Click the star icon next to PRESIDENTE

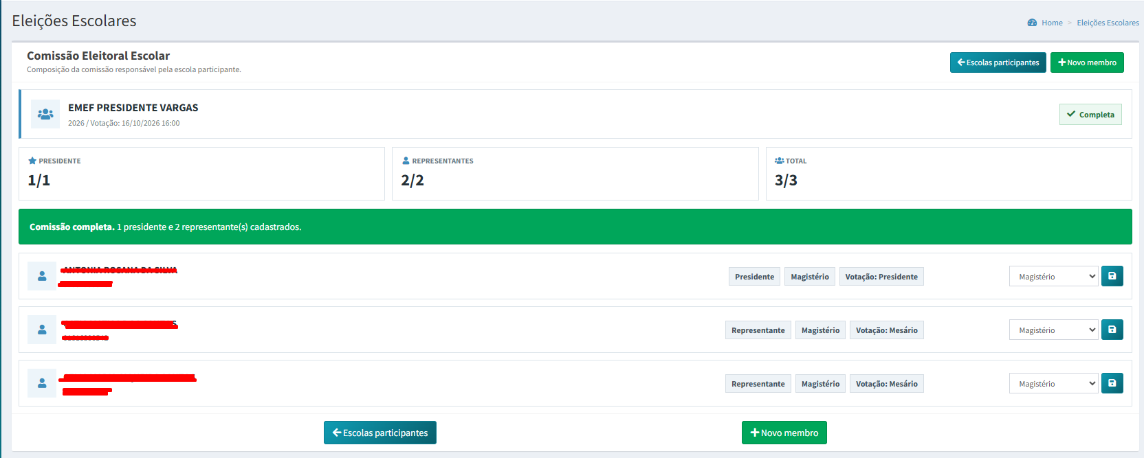[32, 161]
